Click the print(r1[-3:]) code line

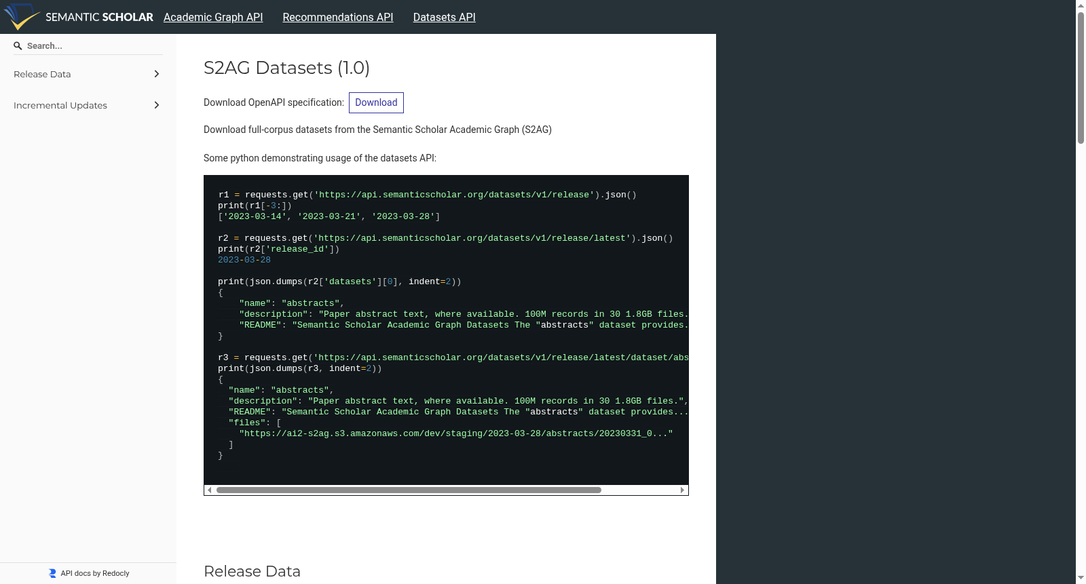point(255,206)
